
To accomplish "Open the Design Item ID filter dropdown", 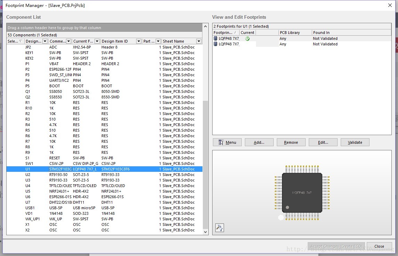I will [x=138, y=41].
